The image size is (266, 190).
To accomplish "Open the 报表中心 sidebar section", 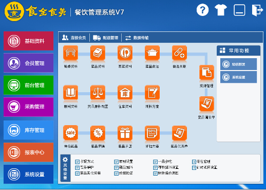I will 29,152.
